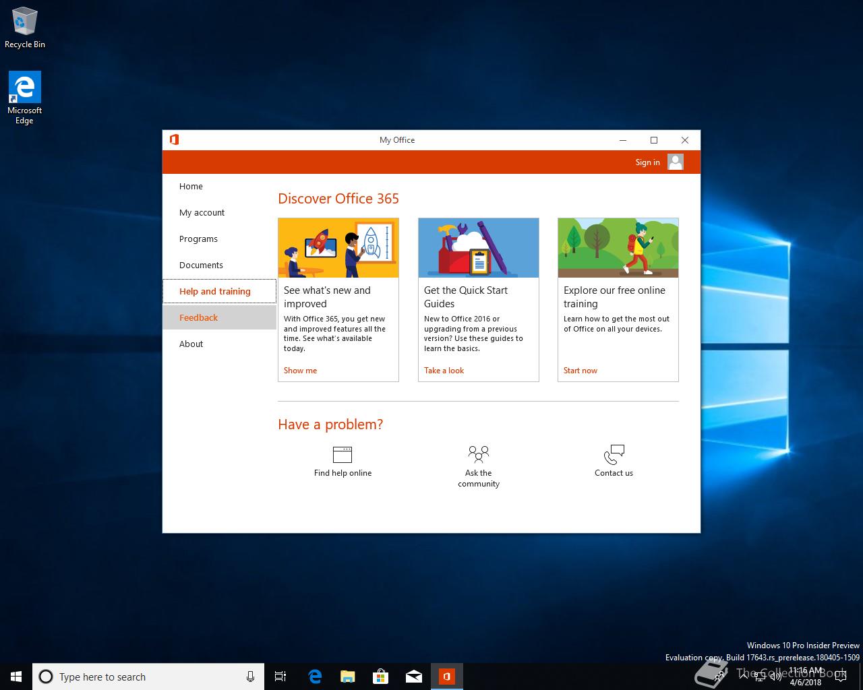This screenshot has width=863, height=690.
Task: Click the microphone icon in search box
Action: 250,677
